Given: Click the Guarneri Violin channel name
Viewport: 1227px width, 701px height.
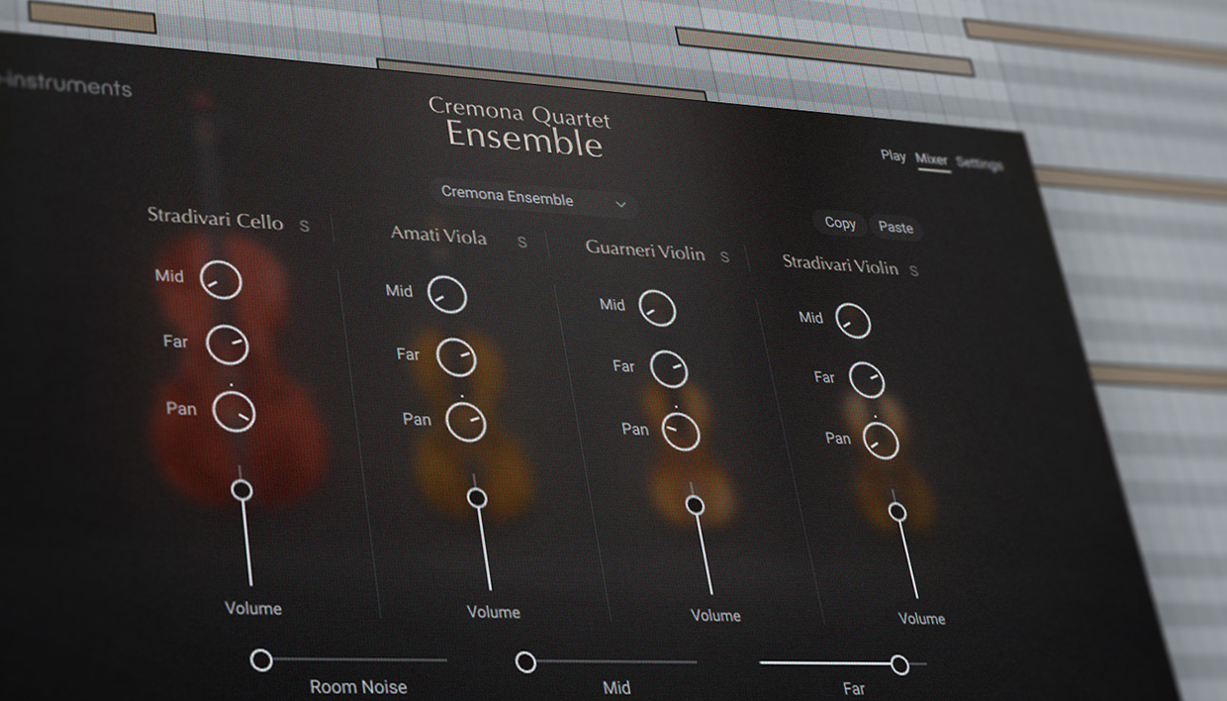Looking at the screenshot, I should click(x=645, y=250).
